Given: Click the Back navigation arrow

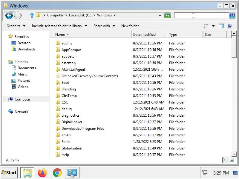Looking at the screenshot, I should tap(9, 16).
